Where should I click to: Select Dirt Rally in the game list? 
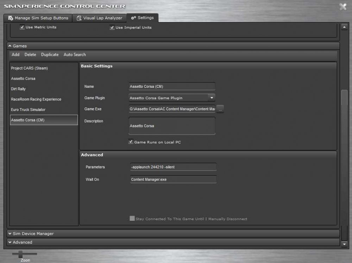pos(44,89)
